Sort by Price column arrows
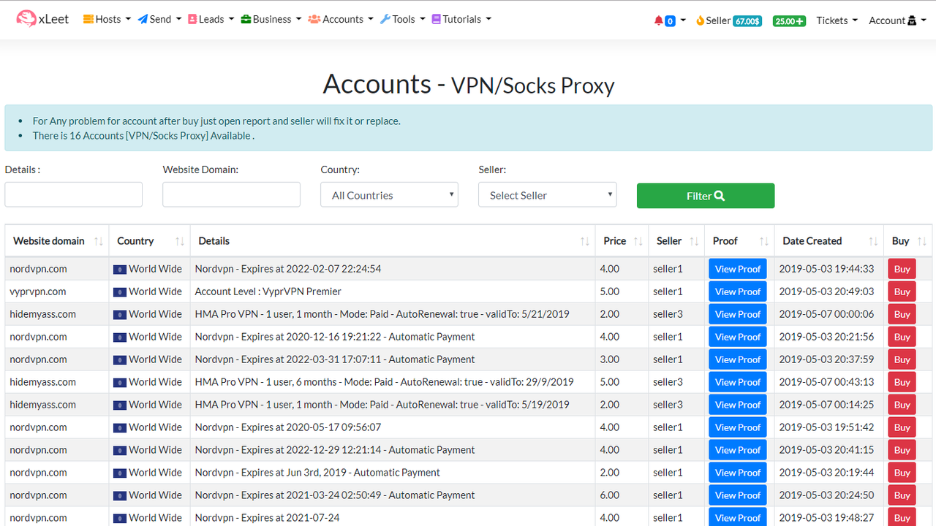 click(x=638, y=241)
